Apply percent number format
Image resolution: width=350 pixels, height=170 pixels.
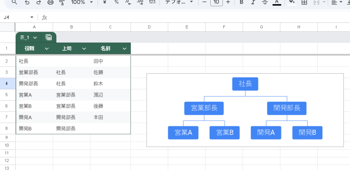click(x=117, y=2)
